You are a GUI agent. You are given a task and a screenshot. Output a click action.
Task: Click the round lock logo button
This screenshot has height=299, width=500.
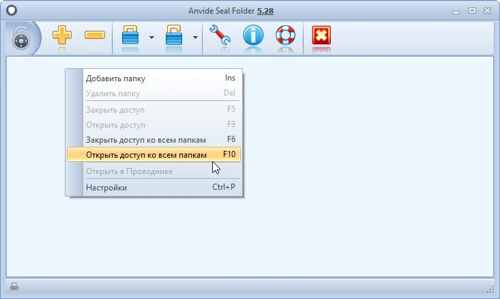point(21,38)
